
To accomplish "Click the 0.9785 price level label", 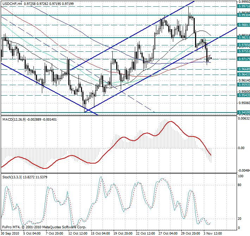I will [244, 45].
